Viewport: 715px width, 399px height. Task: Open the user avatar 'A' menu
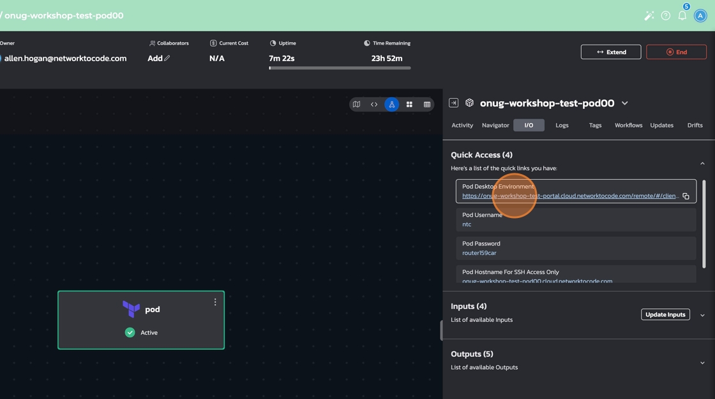(700, 16)
